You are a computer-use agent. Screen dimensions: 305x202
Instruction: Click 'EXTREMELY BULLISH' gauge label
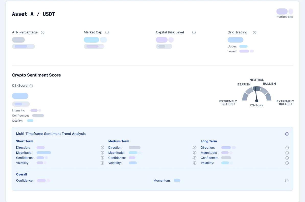(x=285, y=103)
